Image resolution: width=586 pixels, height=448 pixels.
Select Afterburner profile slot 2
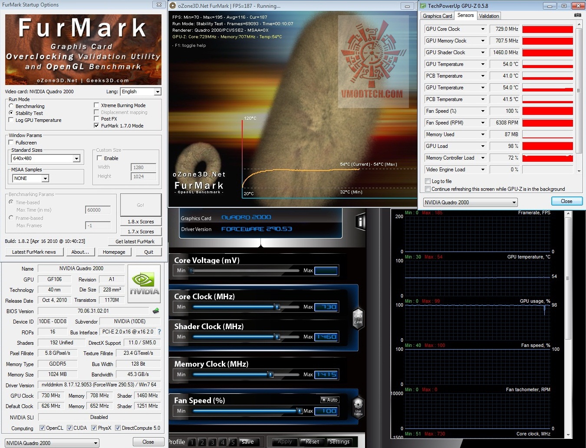202,442
